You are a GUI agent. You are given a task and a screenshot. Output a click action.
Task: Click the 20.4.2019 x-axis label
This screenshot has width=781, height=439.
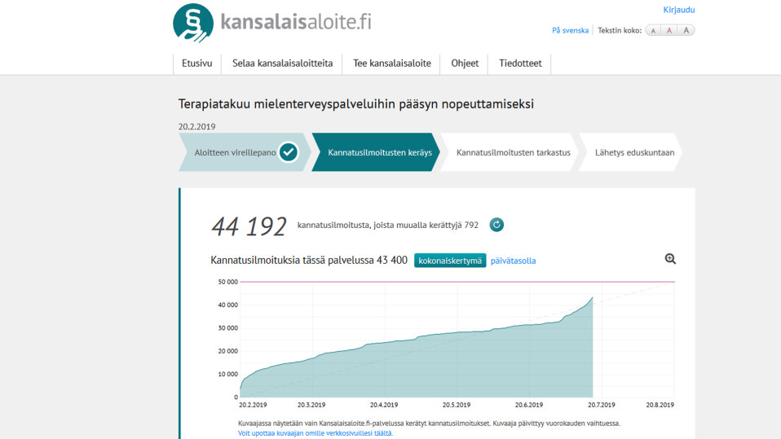[383, 405]
